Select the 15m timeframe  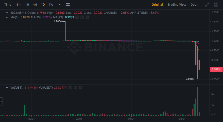click(x=18, y=5)
